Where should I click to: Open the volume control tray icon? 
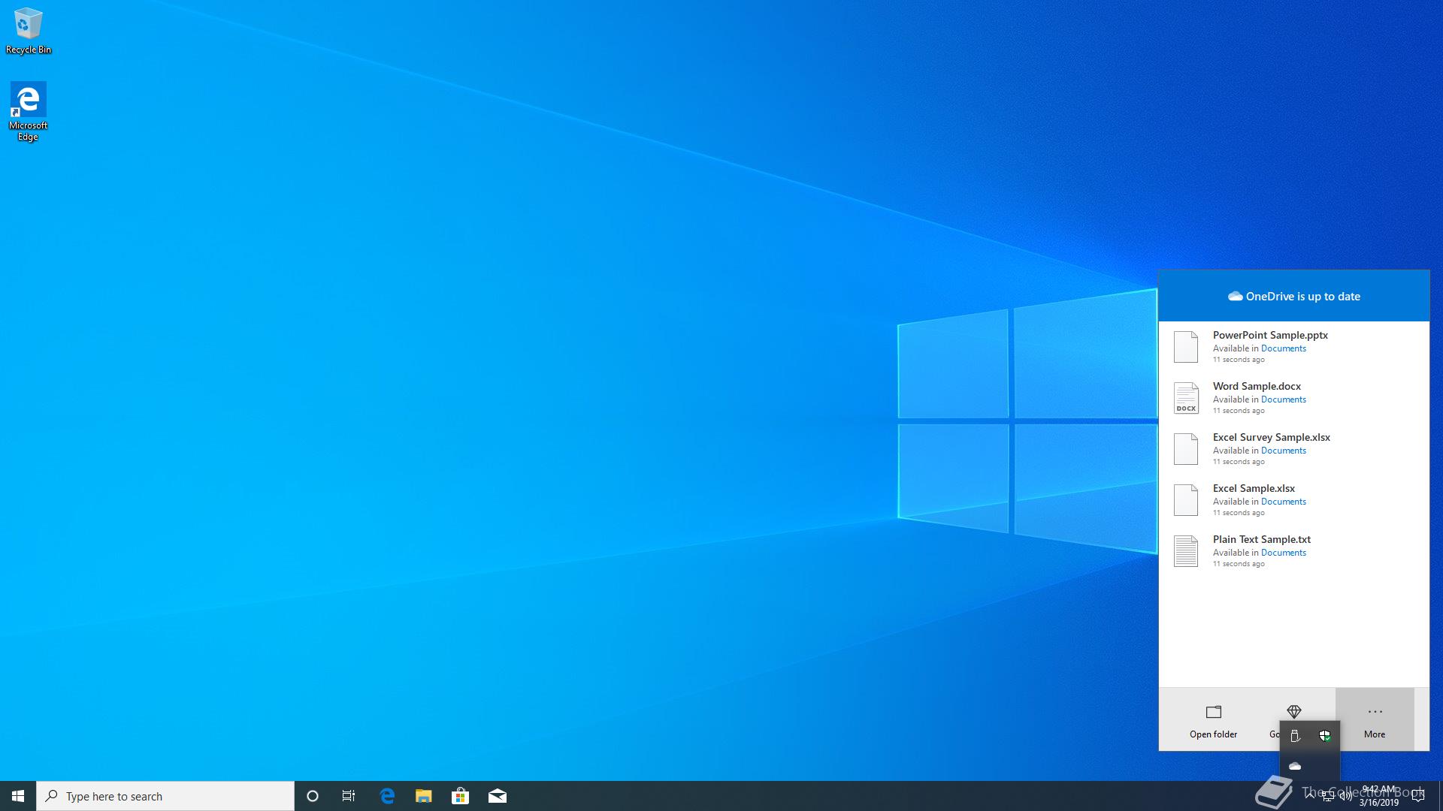click(x=1346, y=796)
